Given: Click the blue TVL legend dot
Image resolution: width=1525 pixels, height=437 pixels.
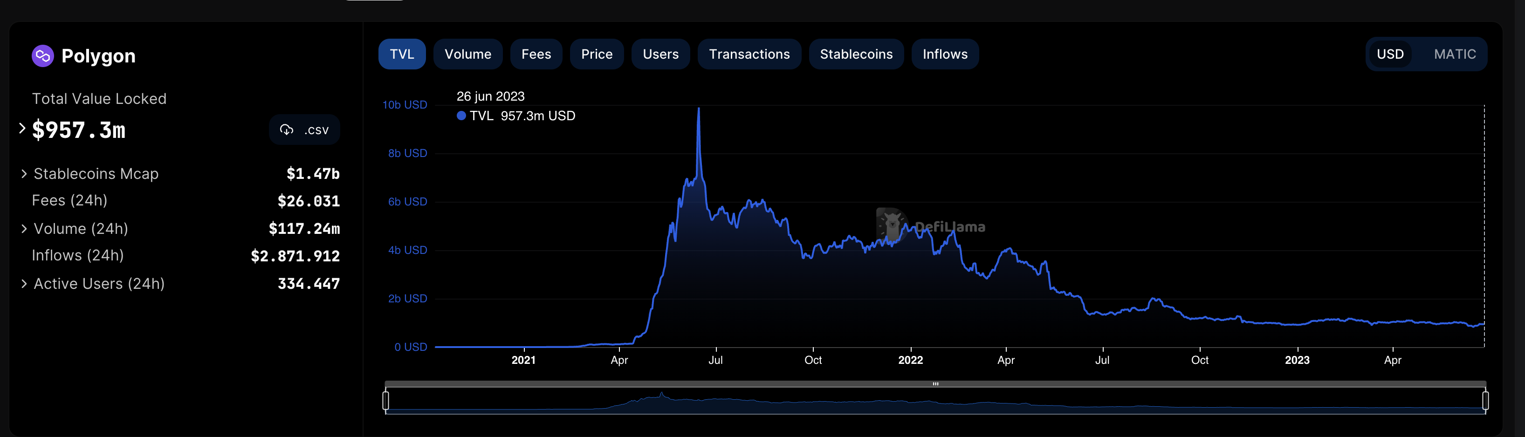Looking at the screenshot, I should [461, 116].
